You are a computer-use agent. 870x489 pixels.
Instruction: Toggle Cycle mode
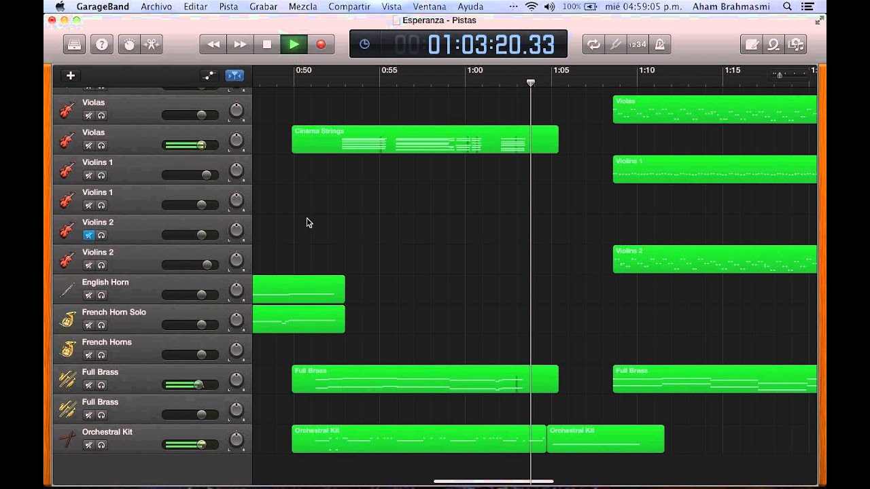pos(594,44)
